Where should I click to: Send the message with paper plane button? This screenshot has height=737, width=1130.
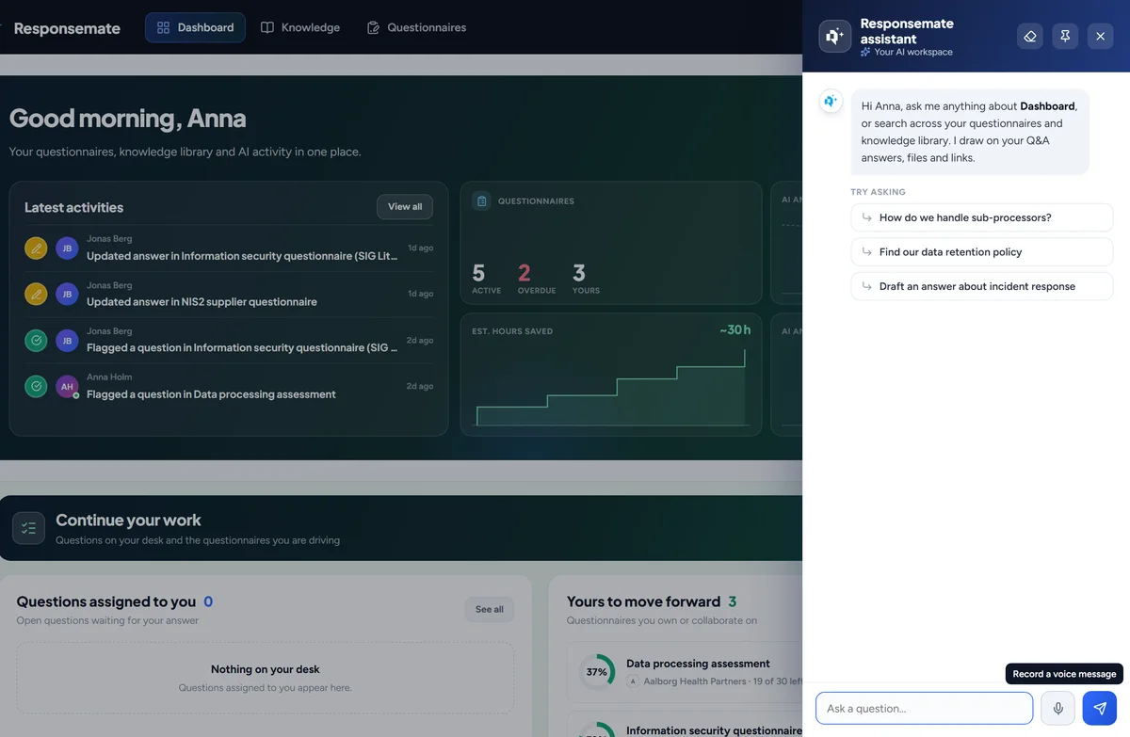coord(1100,708)
